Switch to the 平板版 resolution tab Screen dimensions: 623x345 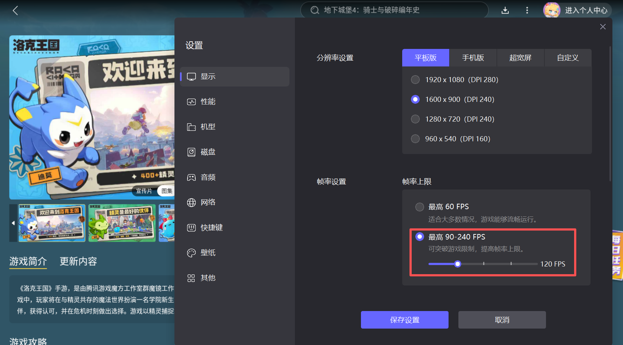[426, 58]
